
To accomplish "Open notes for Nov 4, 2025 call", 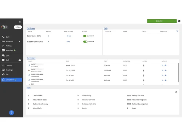I will pos(143,66).
